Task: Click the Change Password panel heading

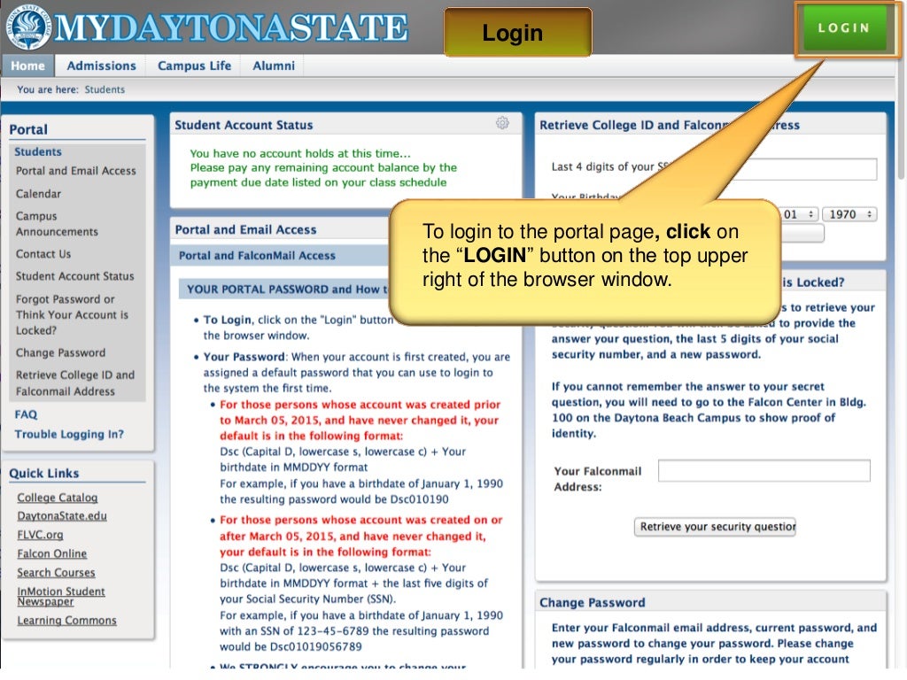Action: [592, 602]
